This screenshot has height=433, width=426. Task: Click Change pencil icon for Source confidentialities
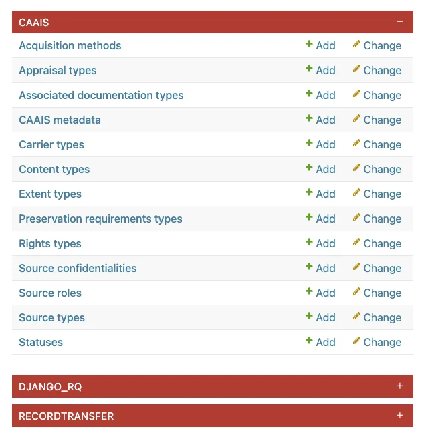(x=356, y=267)
